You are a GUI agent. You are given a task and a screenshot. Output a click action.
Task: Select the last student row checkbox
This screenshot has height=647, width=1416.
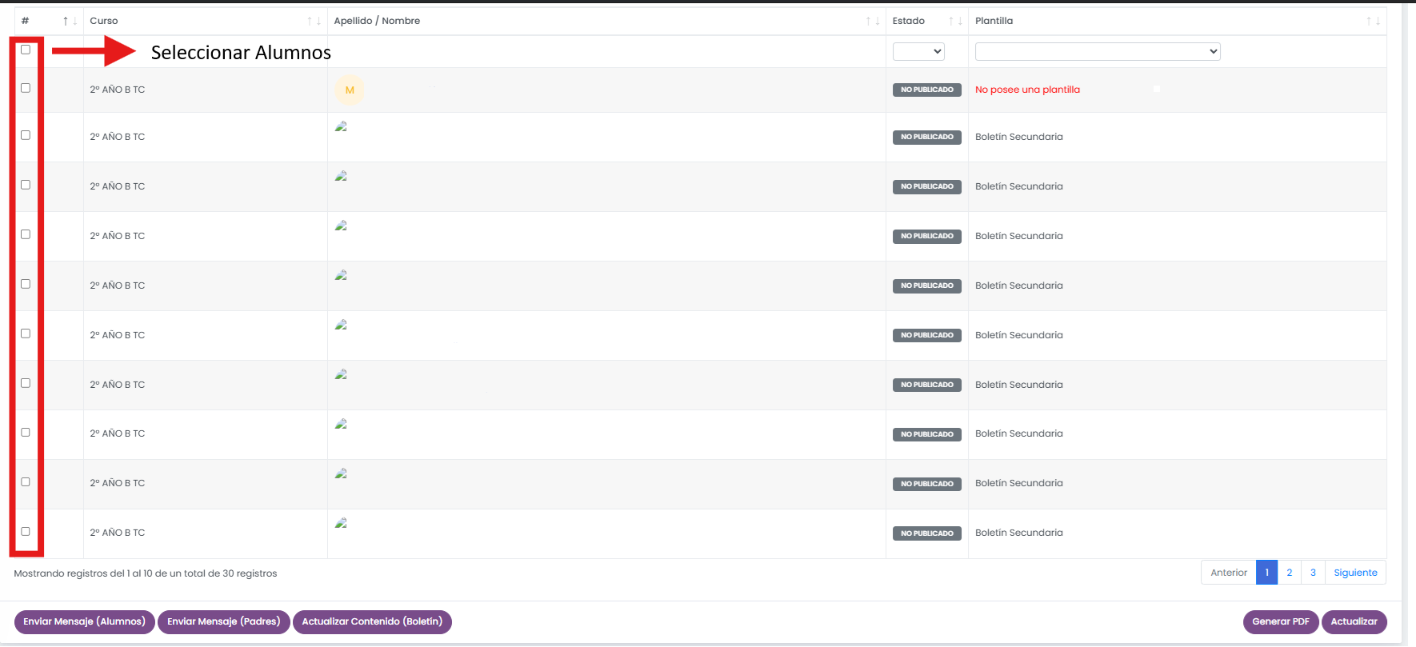point(26,531)
